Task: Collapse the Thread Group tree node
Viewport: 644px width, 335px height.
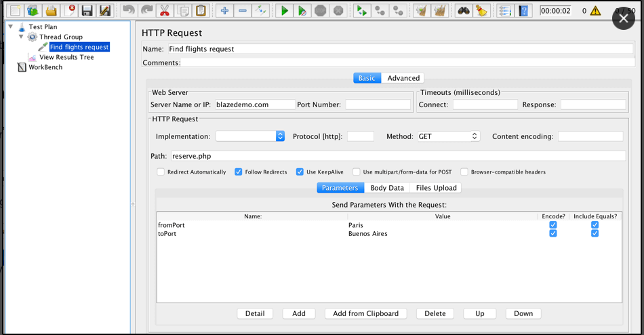Action: click(21, 37)
